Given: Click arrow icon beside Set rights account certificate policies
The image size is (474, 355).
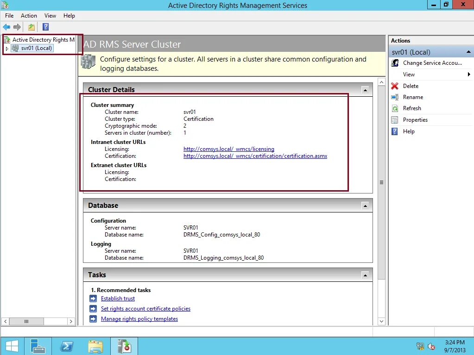Looking at the screenshot, I should [x=93, y=309].
